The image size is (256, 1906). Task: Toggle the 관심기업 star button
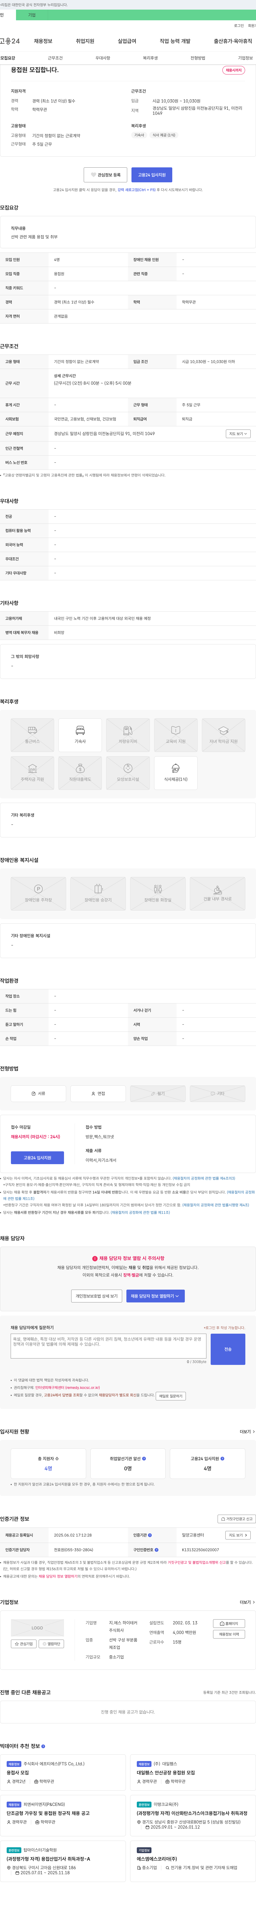click(x=24, y=1644)
